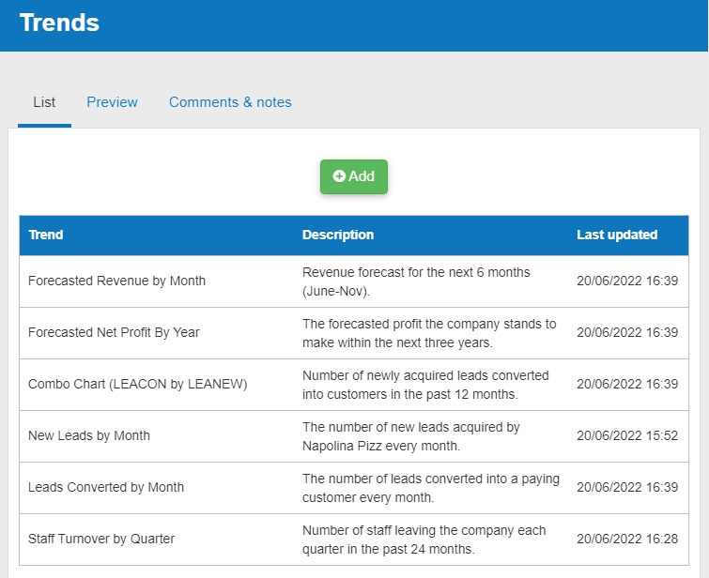709x578 pixels.
Task: Click description about staff leaving each quarter
Action: click(x=424, y=540)
